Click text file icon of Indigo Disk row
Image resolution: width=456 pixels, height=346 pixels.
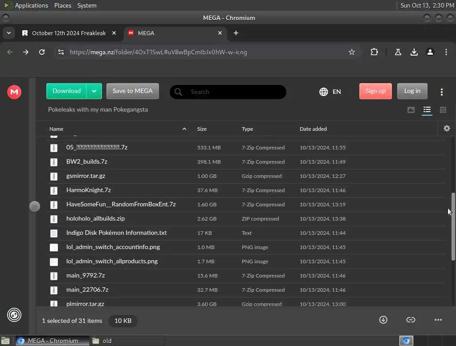(54, 233)
